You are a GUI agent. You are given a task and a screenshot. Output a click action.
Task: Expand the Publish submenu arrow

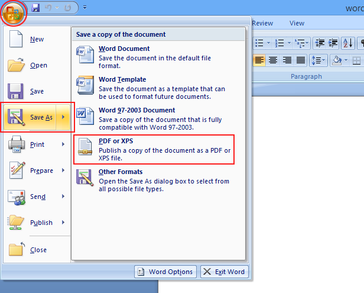pyautogui.click(x=63, y=223)
